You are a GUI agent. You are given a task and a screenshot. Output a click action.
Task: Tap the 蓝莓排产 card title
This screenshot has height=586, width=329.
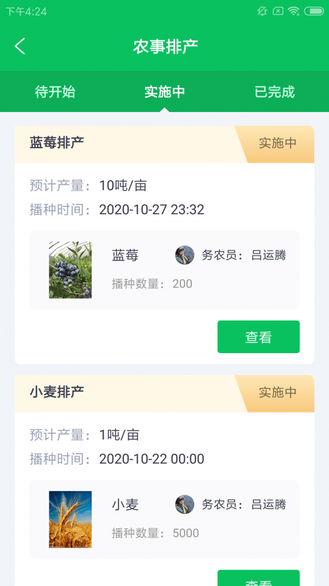click(x=57, y=143)
